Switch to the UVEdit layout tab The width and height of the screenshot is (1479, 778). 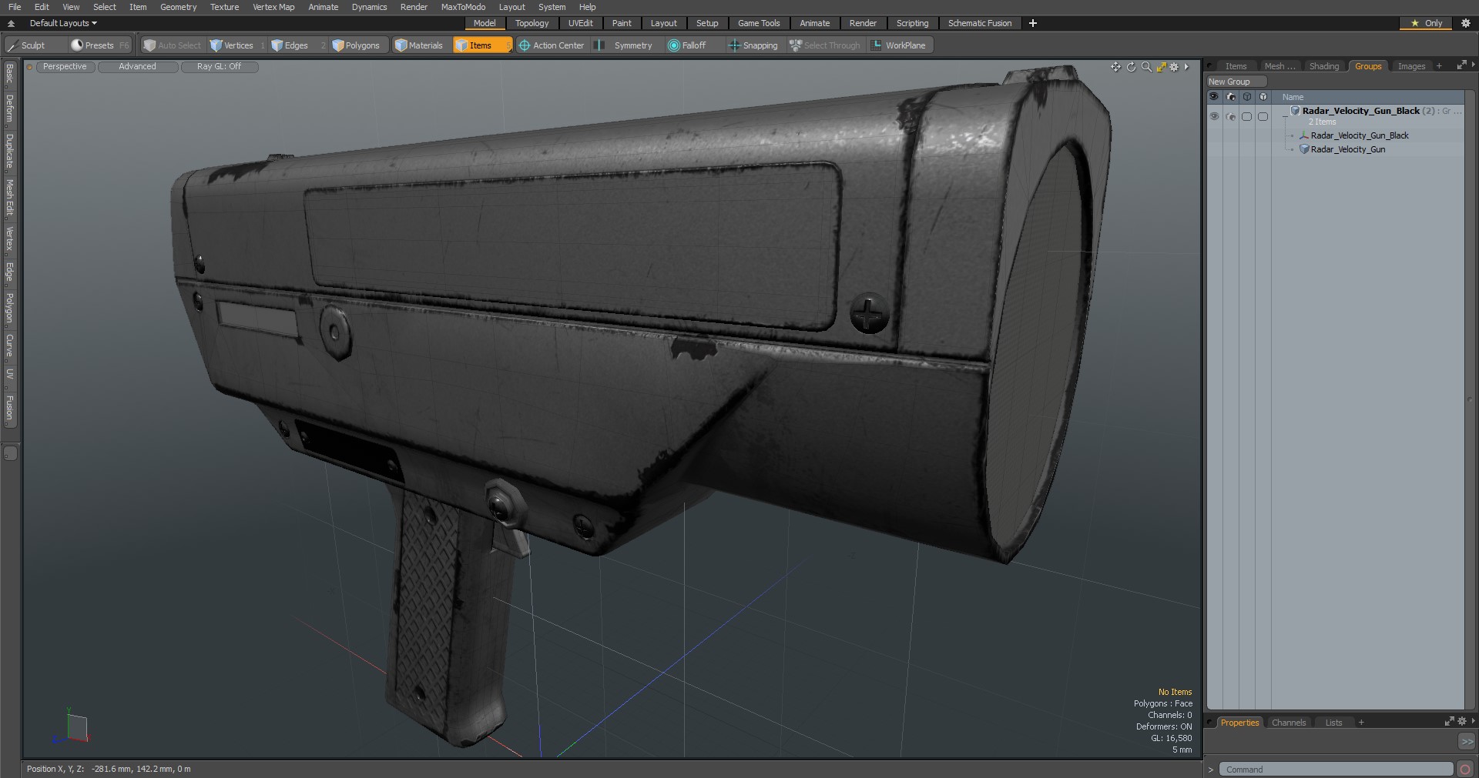click(580, 23)
